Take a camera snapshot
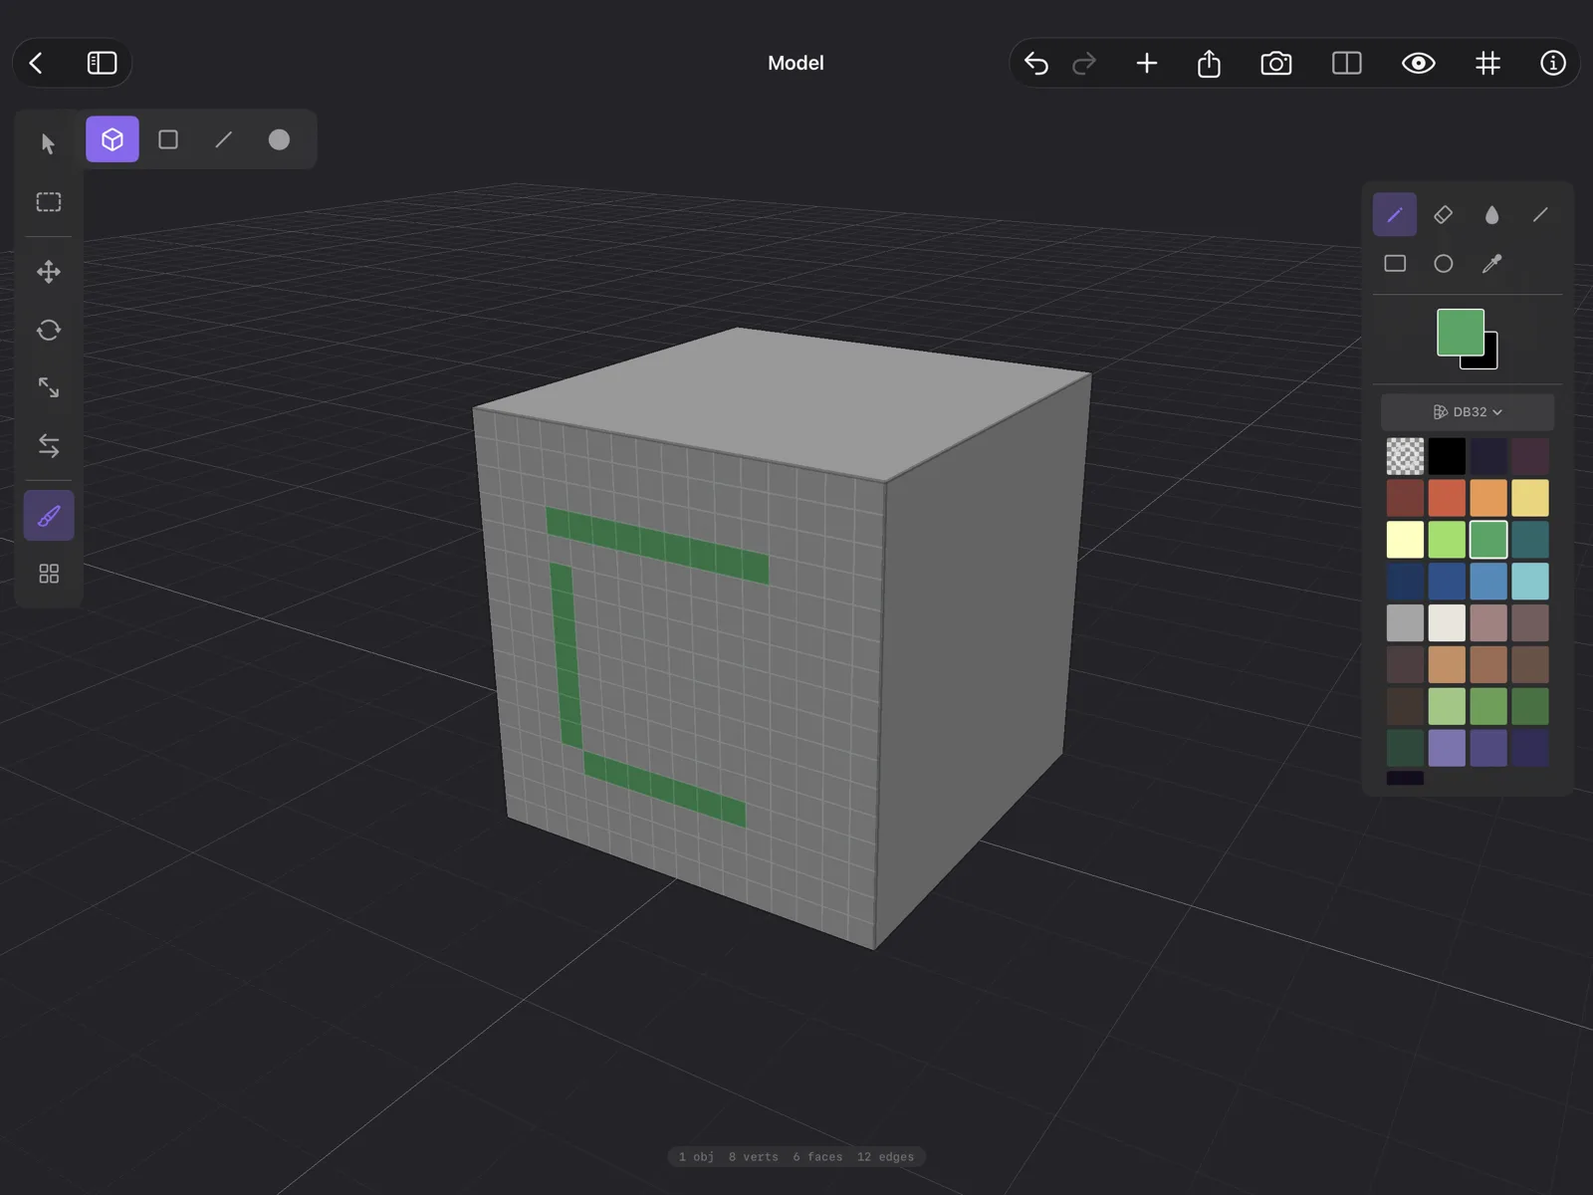 1276,64
